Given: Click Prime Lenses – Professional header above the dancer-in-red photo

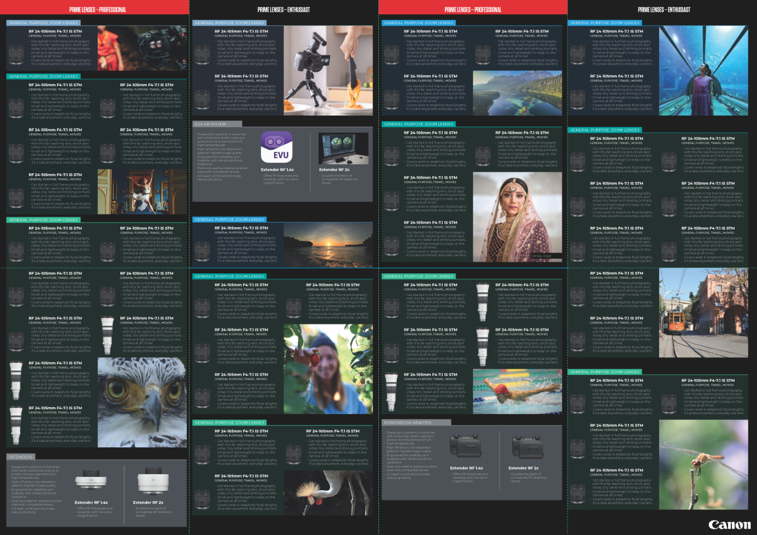Looking at the screenshot, I should tap(97, 10).
